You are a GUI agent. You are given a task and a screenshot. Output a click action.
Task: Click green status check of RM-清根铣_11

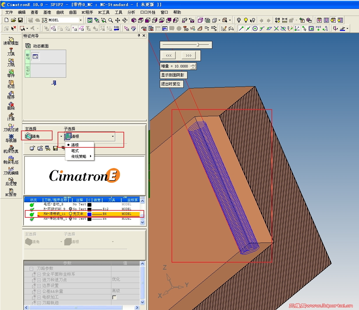[x=32, y=214]
